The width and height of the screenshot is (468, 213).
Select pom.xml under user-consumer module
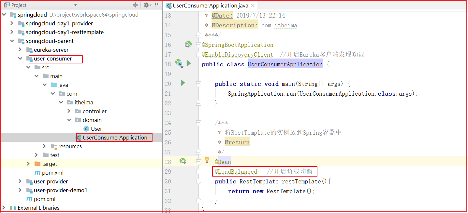(x=52, y=173)
